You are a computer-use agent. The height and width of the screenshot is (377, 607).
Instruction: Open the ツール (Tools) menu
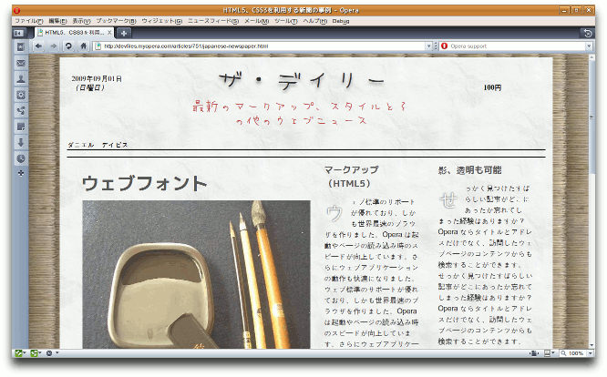(x=285, y=21)
